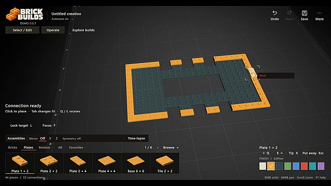The height and width of the screenshot is (186, 331).
Task: Click the Time-lapse button
Action: [136, 138]
